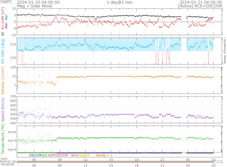Click the green ACE legend entry

(45, 155)
